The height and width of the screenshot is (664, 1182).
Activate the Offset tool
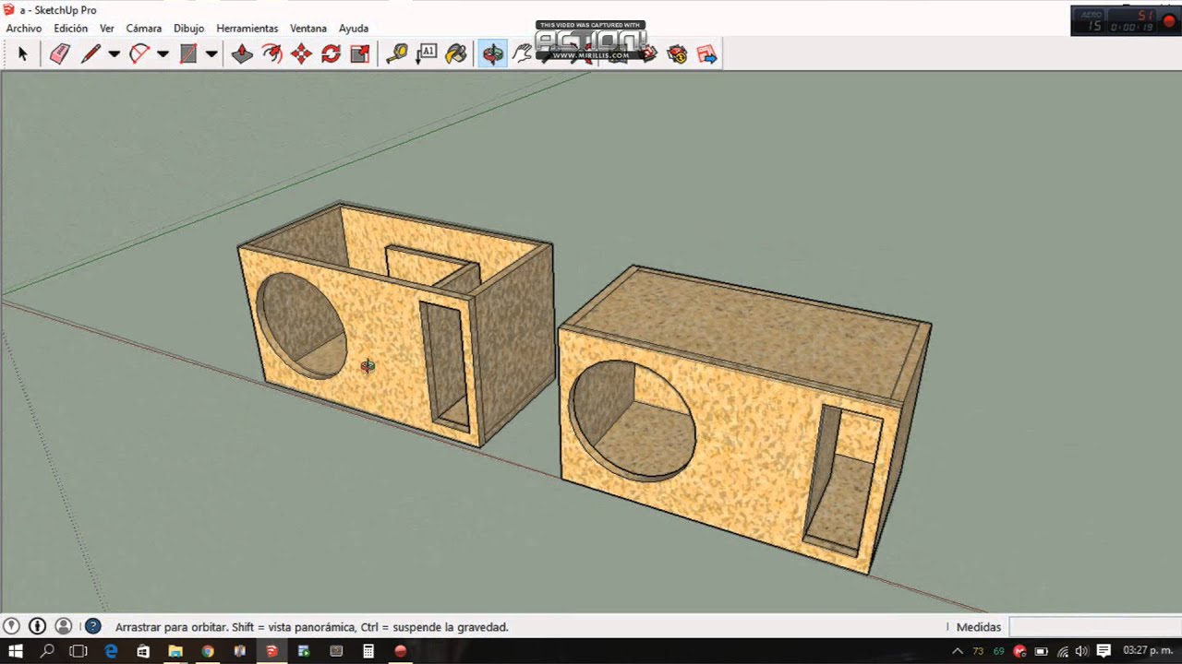pos(271,54)
